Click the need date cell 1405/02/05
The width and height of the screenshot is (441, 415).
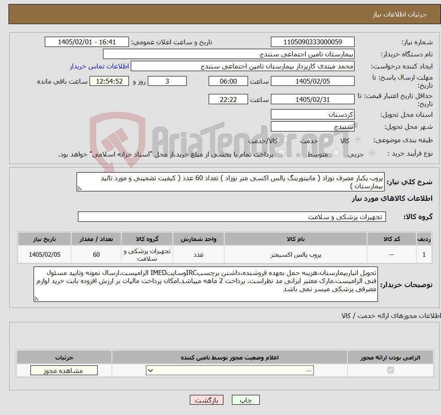click(x=44, y=254)
